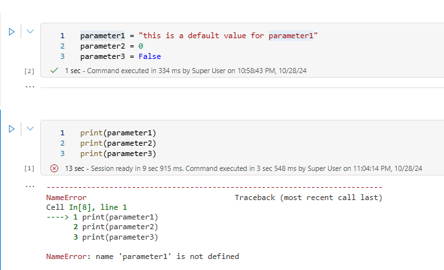
Task: Click traceback arrow line '----> 1 print(parameter1)'
Action: [102, 218]
